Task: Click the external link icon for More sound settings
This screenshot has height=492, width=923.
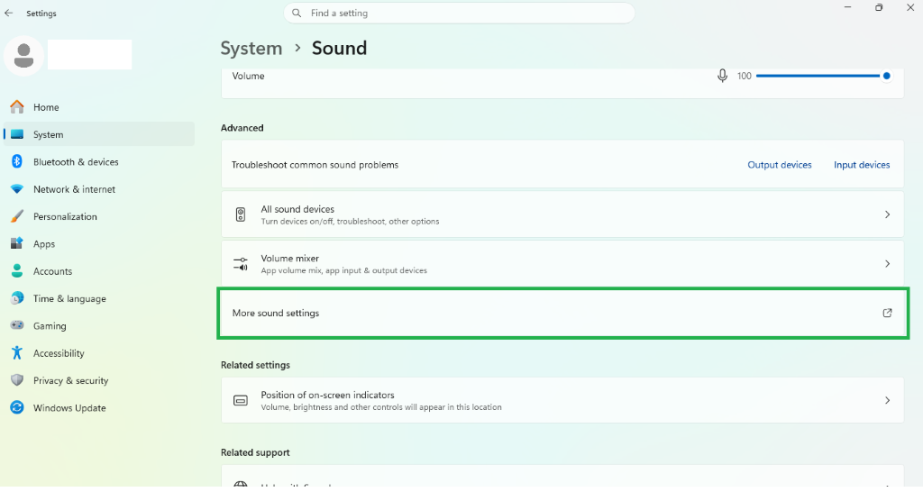Action: point(887,313)
